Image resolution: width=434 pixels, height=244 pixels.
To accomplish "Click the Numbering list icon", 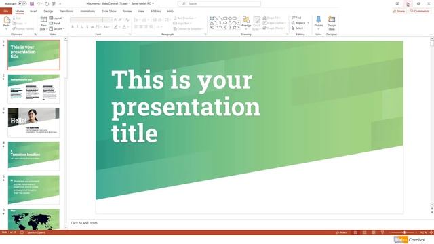I will pyautogui.click(x=145, y=20).
